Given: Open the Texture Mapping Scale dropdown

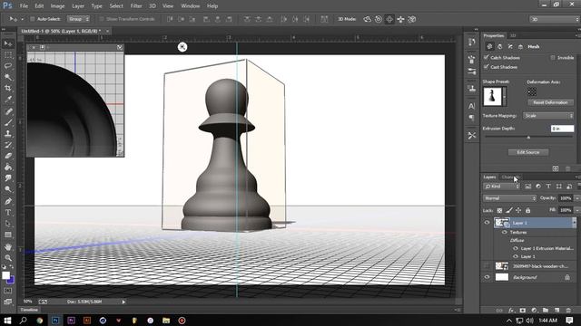Looking at the screenshot, I should tap(548, 116).
